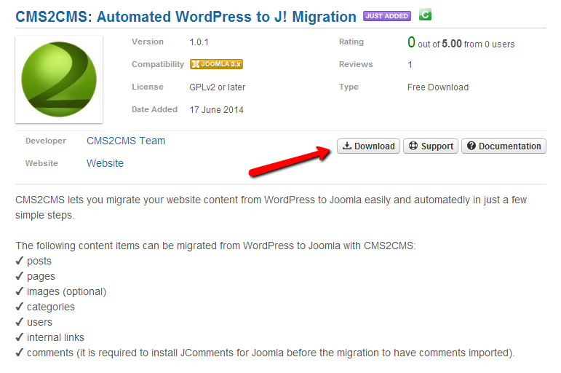
Task: Click the Reviews count '1'
Action: 410,65
